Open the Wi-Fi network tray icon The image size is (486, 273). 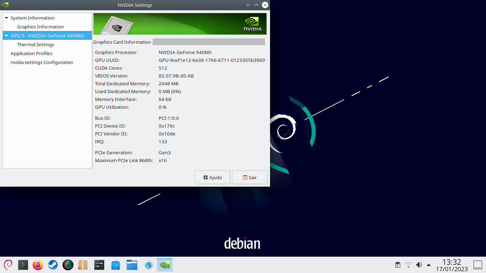(x=408, y=265)
